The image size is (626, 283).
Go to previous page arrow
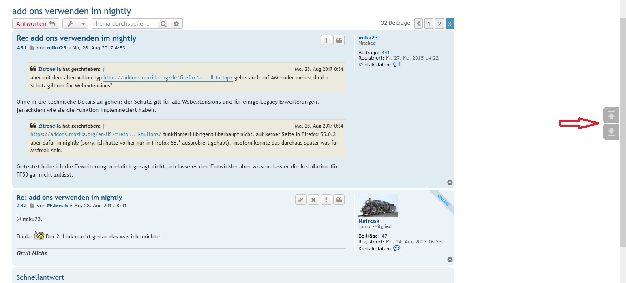click(419, 23)
